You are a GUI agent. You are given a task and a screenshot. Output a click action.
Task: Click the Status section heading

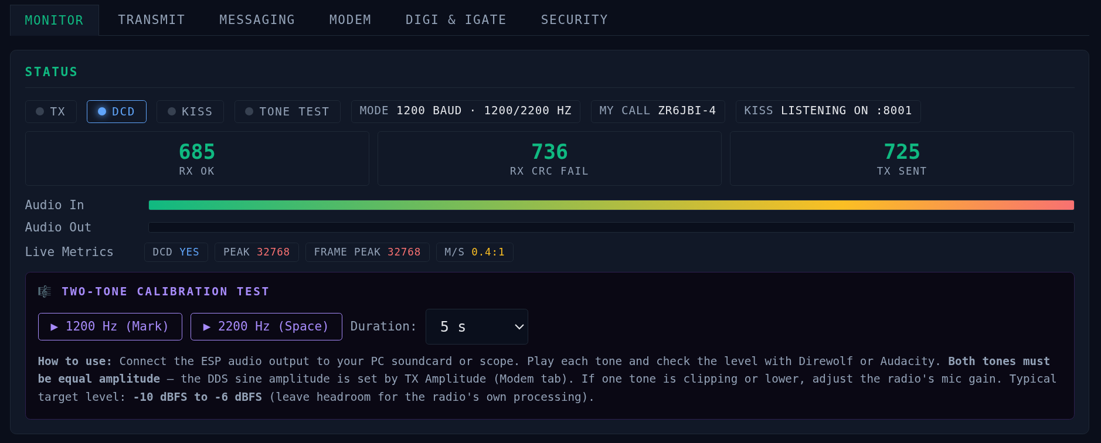click(x=51, y=71)
